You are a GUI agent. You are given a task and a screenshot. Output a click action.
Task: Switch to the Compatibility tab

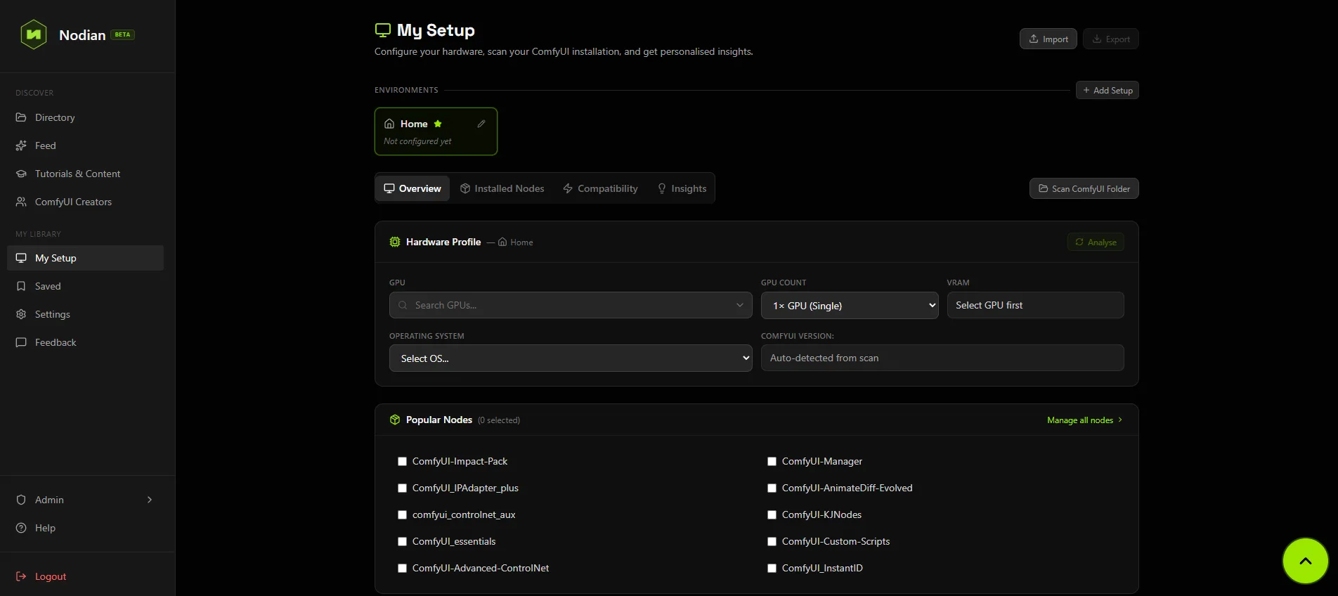[601, 188]
